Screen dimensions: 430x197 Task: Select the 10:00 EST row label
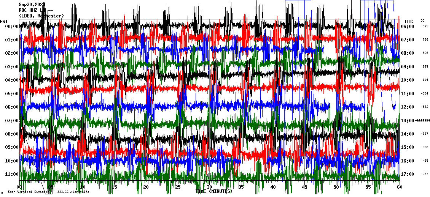coord(12,161)
